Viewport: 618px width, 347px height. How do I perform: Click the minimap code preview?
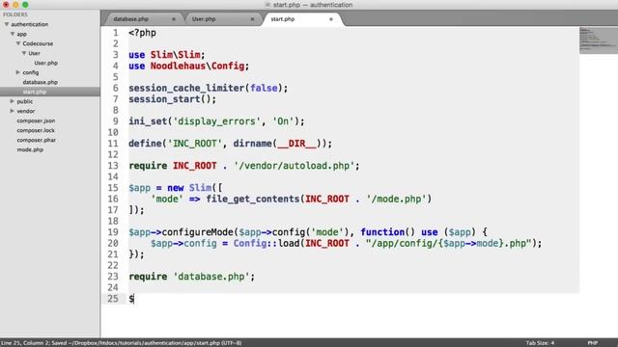599,40
